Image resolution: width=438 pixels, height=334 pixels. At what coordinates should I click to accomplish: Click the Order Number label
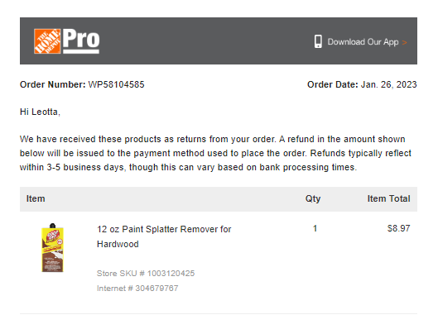click(x=52, y=84)
